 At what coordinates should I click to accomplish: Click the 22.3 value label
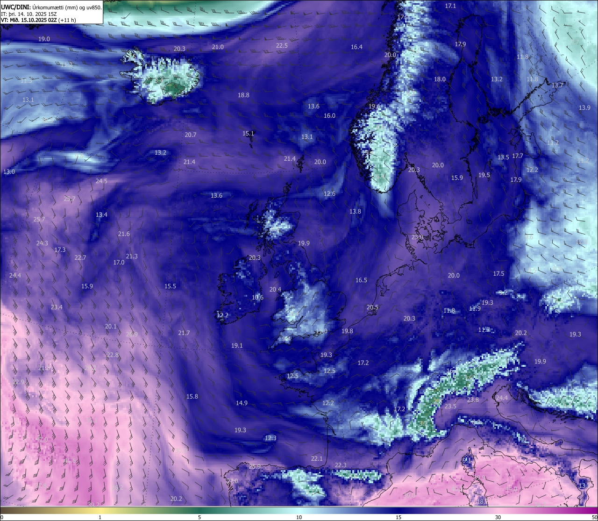[341, 465]
